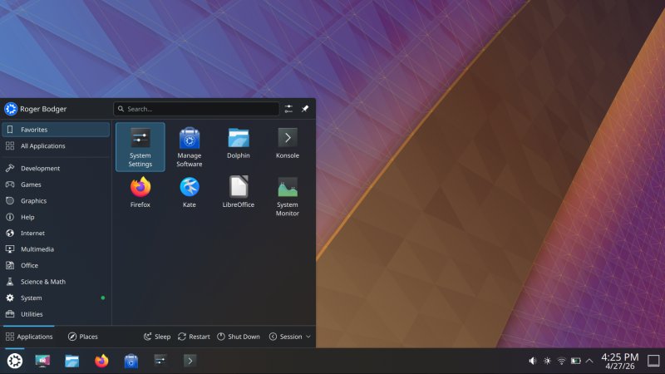This screenshot has height=374, width=665.
Task: Open the volume tray icon
Action: click(533, 361)
